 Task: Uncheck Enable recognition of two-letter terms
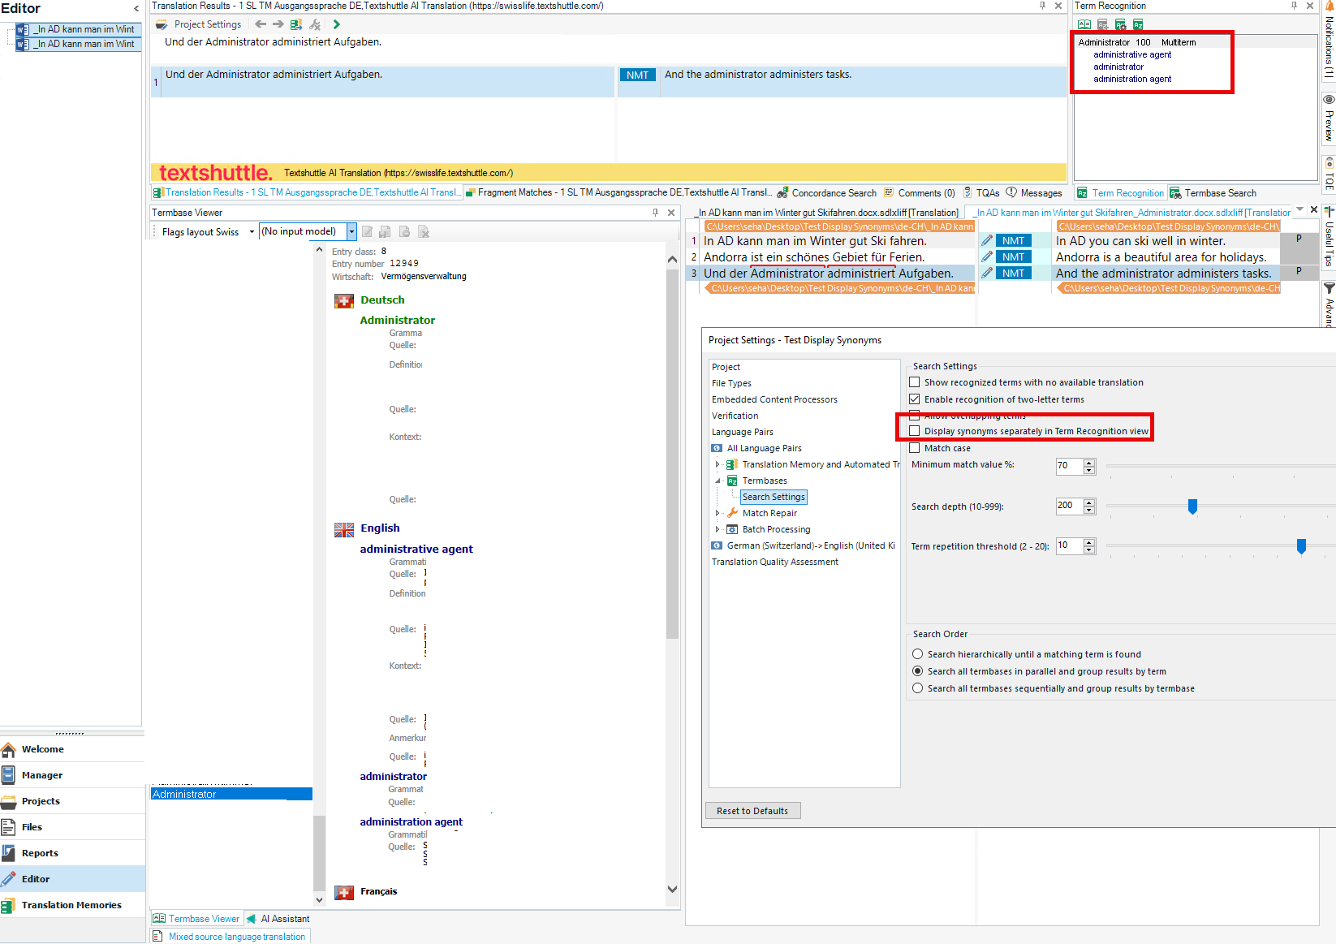915,399
